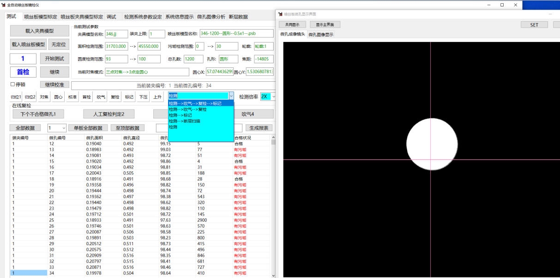560x278 pixels.
Task: Select the 吹气 toolbar button
Action: (101, 97)
